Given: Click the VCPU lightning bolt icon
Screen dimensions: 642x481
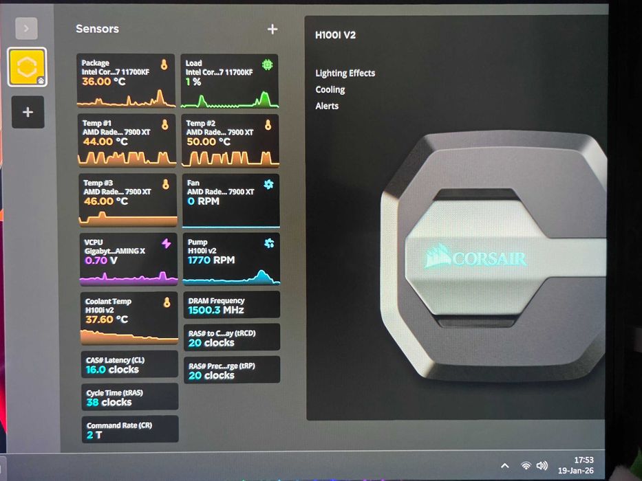Looking at the screenshot, I should tap(167, 243).
